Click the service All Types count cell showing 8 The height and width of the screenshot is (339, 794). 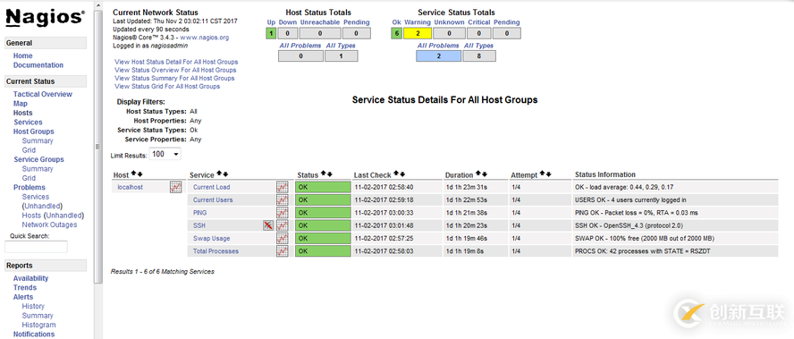coord(479,55)
